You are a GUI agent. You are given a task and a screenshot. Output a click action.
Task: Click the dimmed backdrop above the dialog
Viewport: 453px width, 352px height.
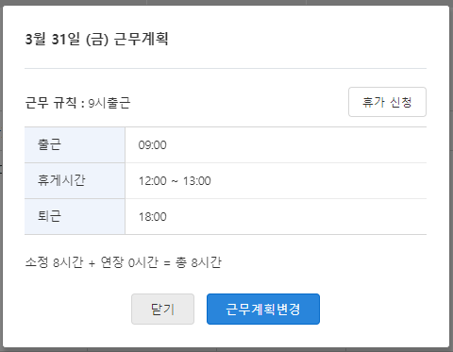(226, 2)
